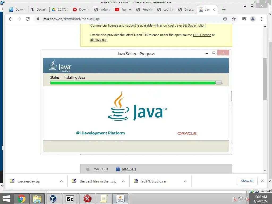Go back with the browser back arrow
This screenshot has height=204, width=272.
[11, 19]
